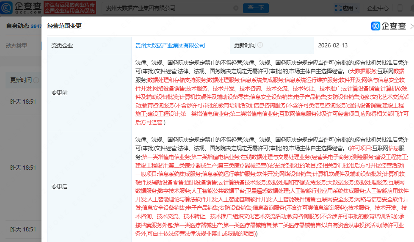Screen dimensions: 414x242
Task: Click the 企查查 logo in dialog header
Action: coord(389,26)
